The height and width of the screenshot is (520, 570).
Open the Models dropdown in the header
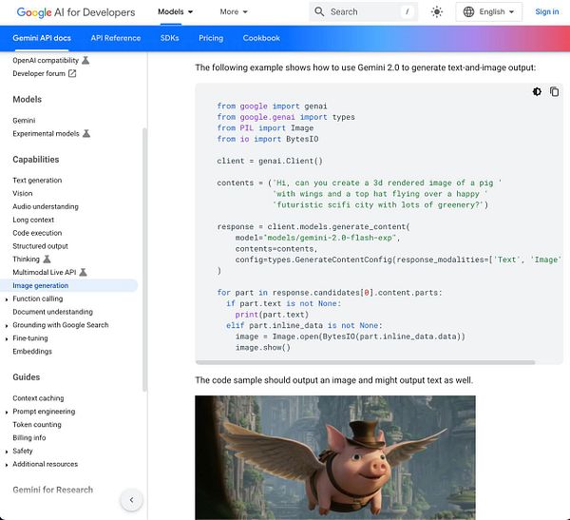(175, 12)
